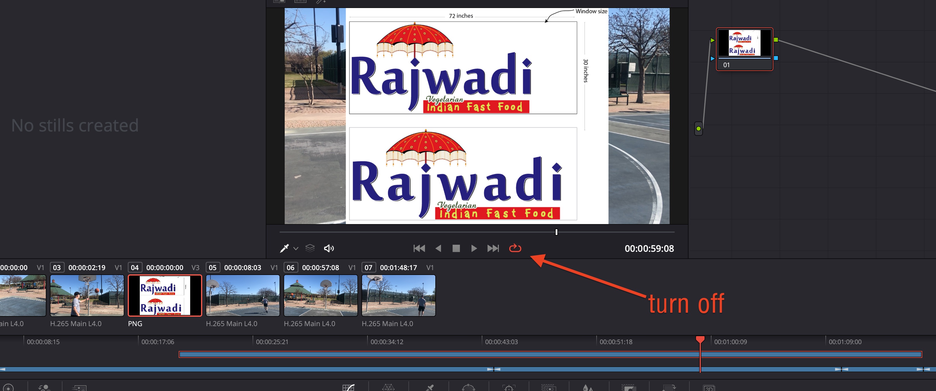Click the green RGB output on node 01
Viewport: 936px width, 391px height.
tap(776, 40)
